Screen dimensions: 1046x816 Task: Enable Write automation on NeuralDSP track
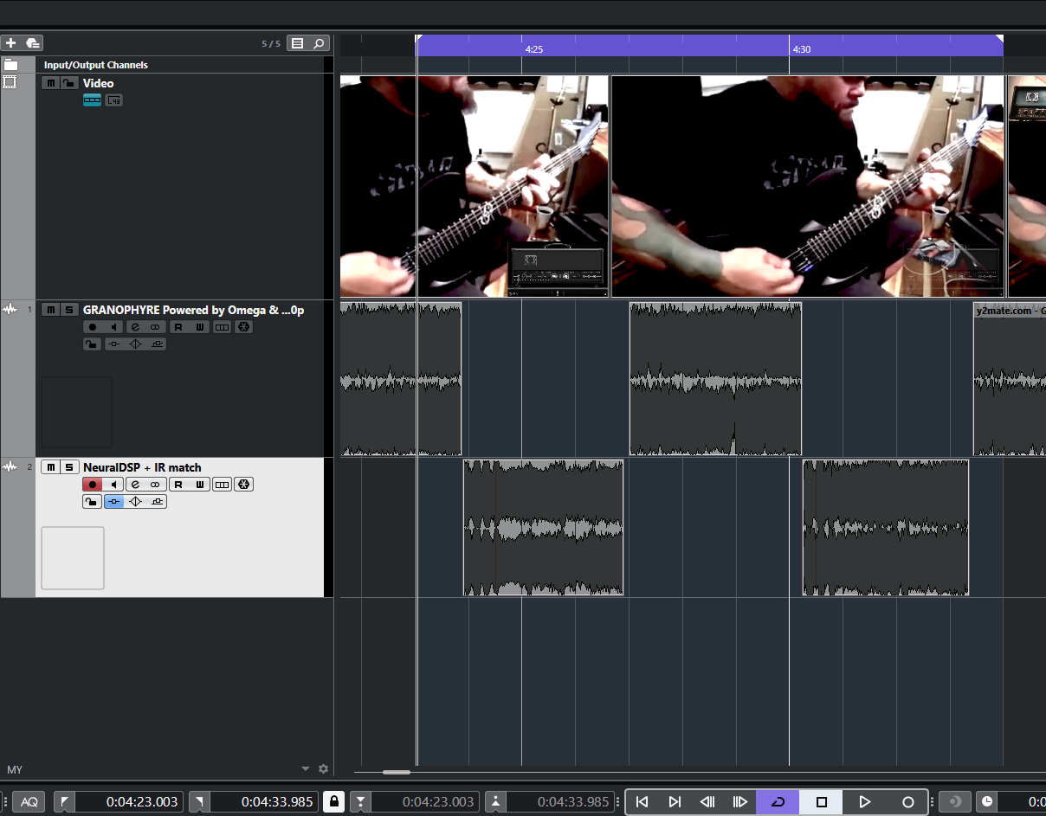coord(200,485)
